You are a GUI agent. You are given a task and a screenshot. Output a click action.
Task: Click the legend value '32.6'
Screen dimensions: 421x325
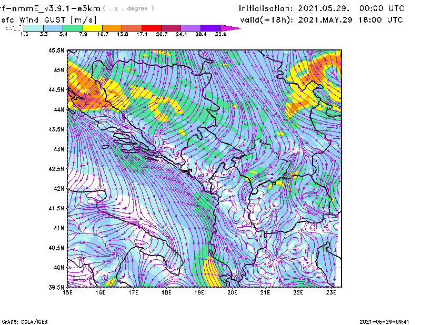tap(220, 34)
